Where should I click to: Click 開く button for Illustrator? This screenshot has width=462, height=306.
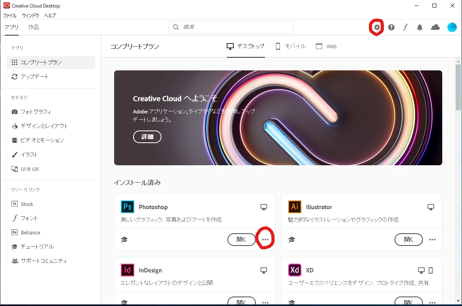click(409, 240)
